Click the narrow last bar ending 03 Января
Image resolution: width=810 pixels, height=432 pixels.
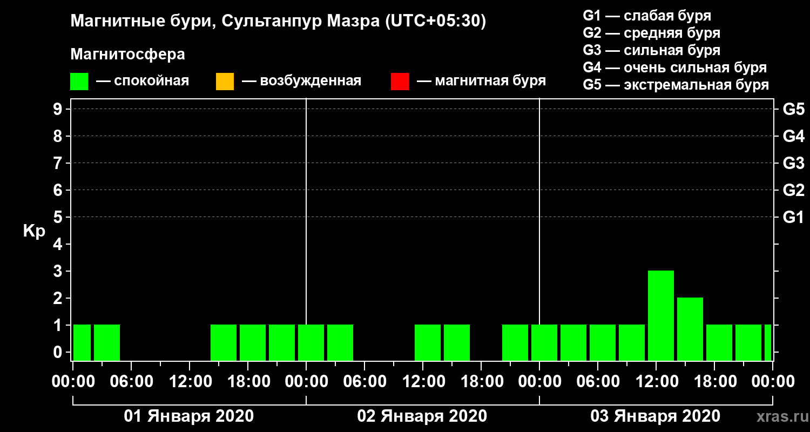(768, 342)
